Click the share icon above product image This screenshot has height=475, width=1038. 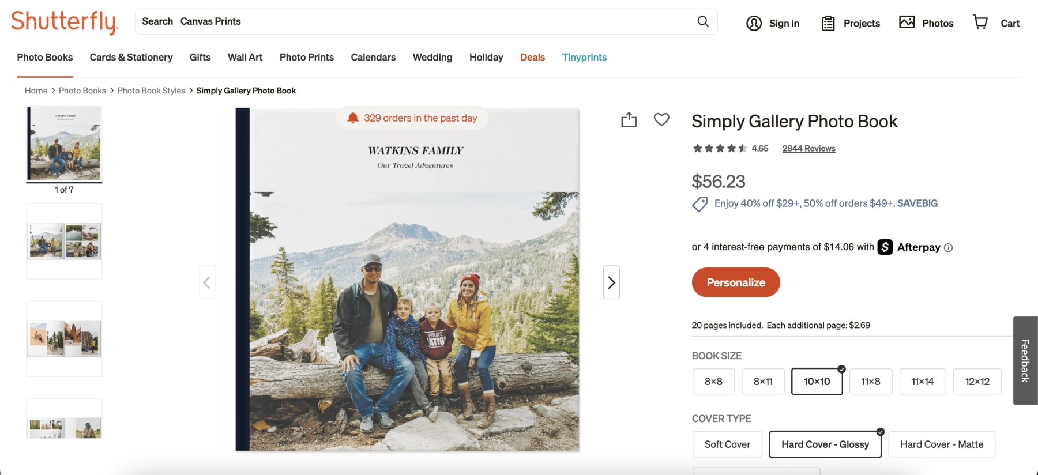click(629, 120)
